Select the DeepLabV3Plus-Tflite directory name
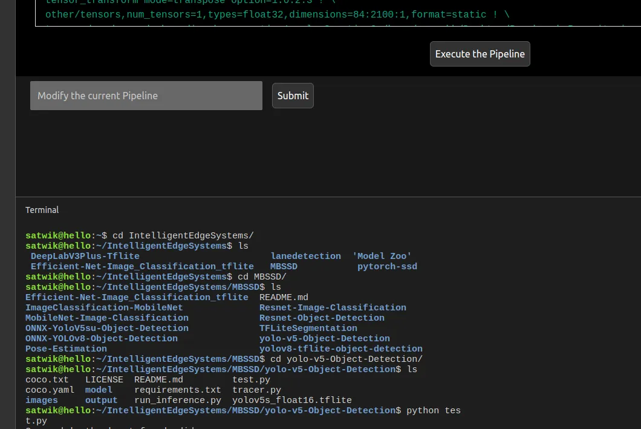Image resolution: width=641 pixels, height=429 pixels. tap(85, 256)
